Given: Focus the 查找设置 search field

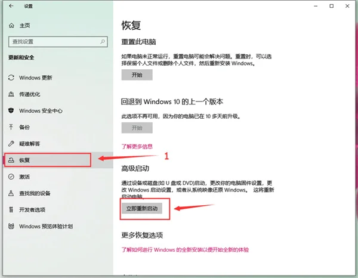Looking at the screenshot, I should tap(58, 42).
